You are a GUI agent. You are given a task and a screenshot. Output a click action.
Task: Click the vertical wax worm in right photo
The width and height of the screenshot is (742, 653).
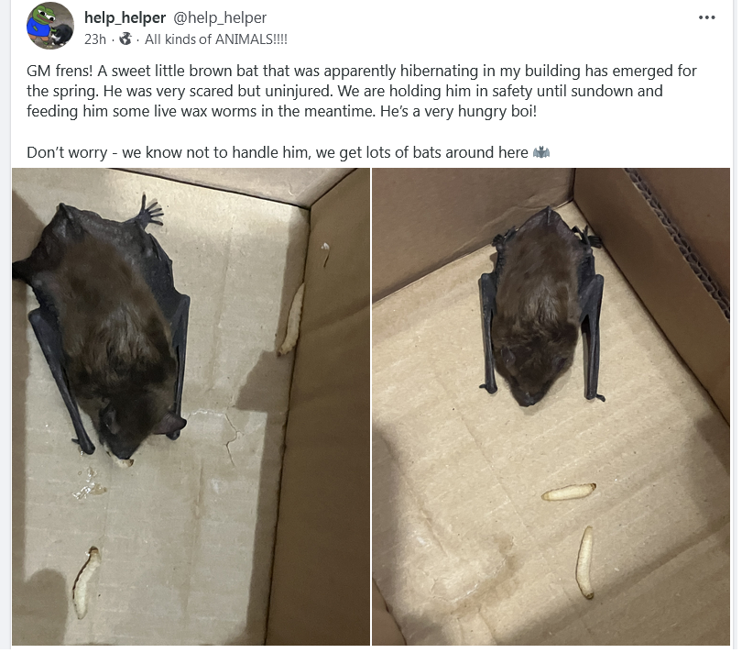tap(586, 562)
